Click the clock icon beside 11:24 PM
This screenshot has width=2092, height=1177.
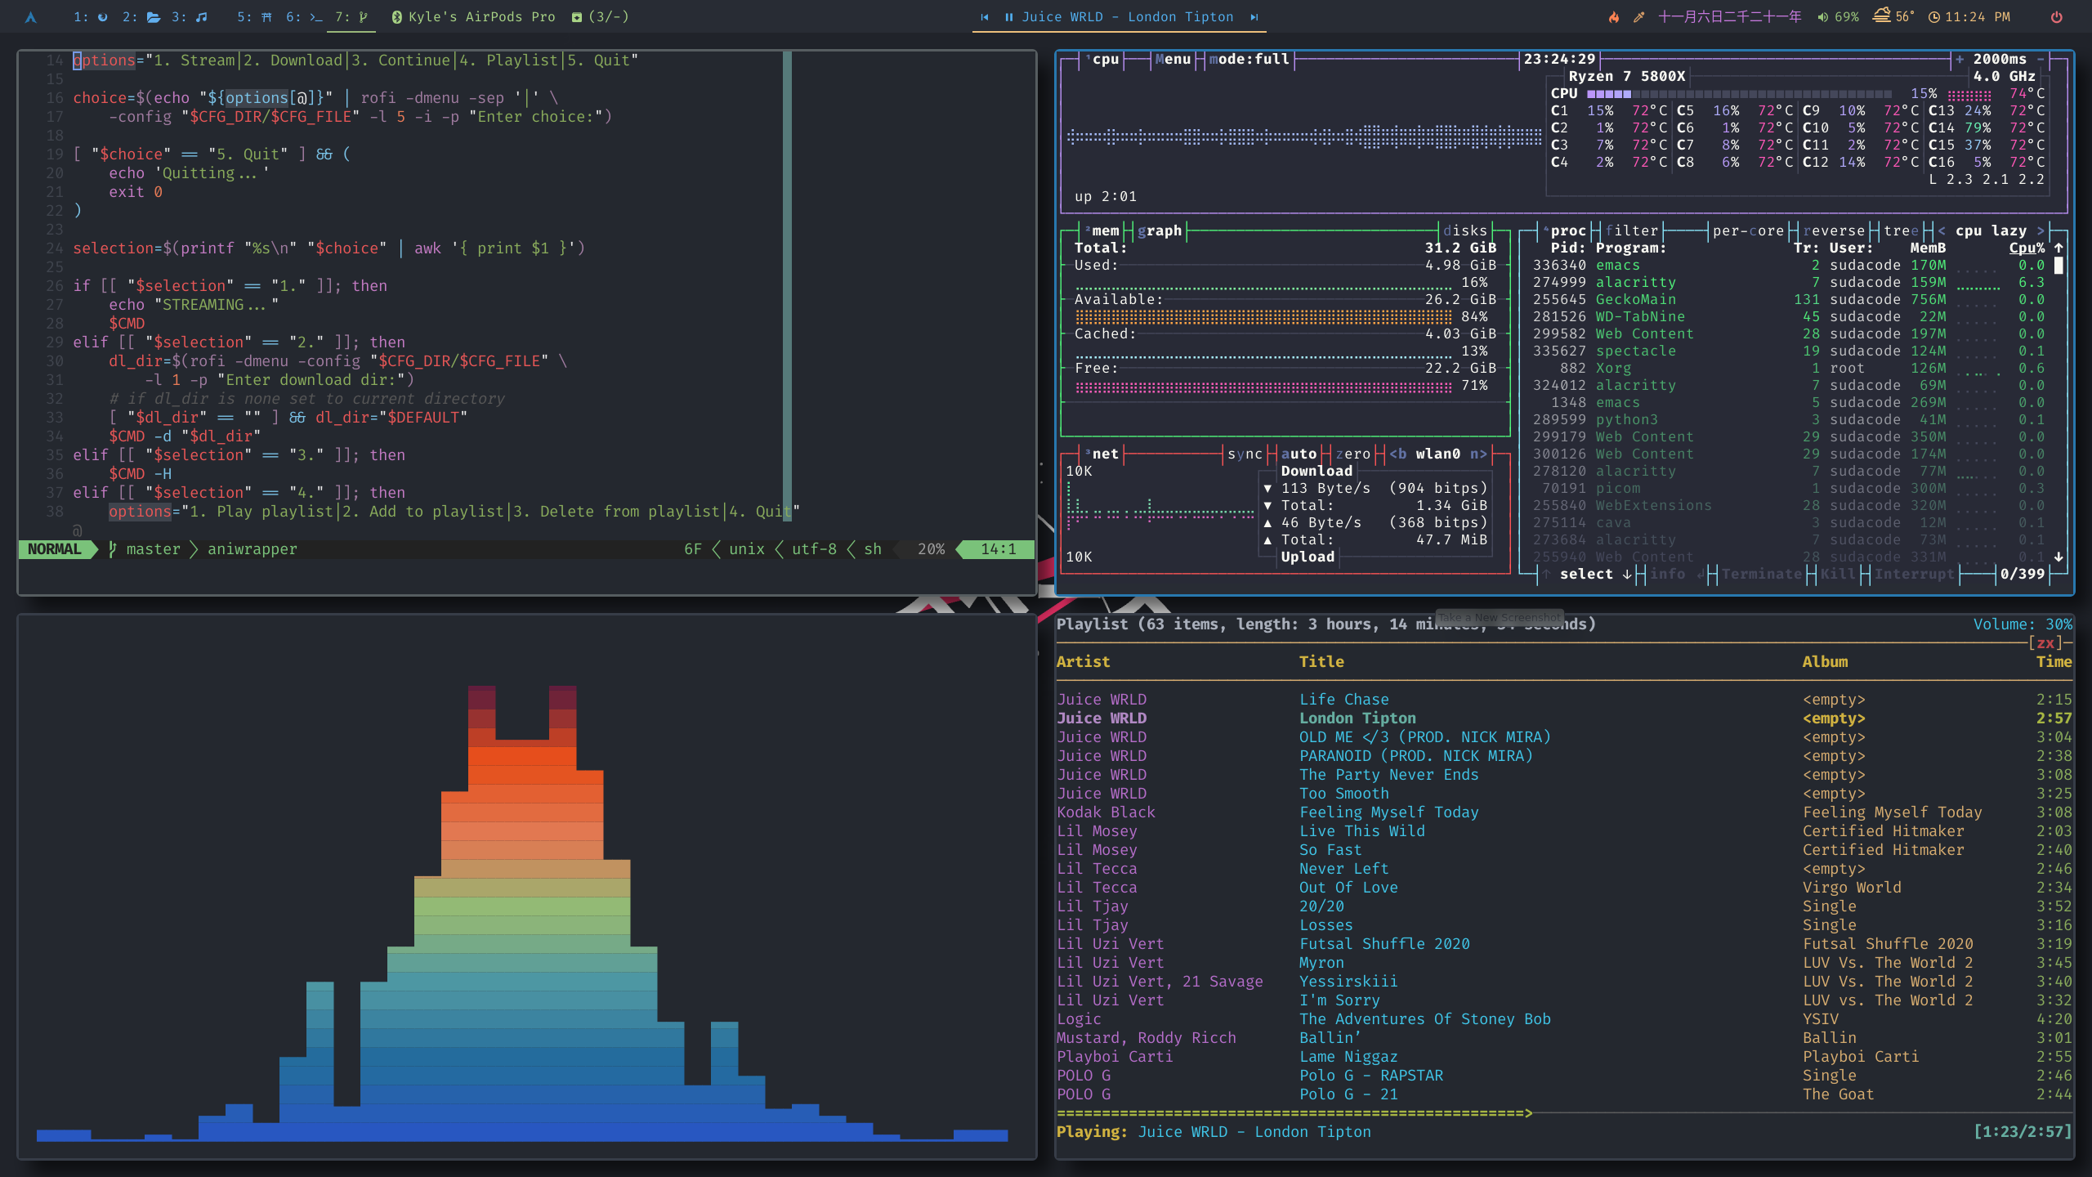pyautogui.click(x=1934, y=17)
